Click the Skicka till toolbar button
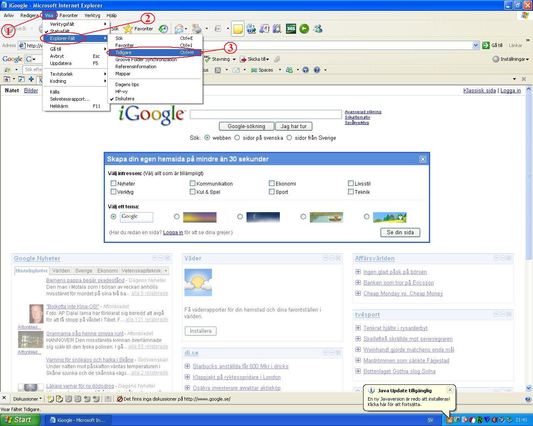The height and width of the screenshot is (426, 533). pyautogui.click(x=254, y=59)
